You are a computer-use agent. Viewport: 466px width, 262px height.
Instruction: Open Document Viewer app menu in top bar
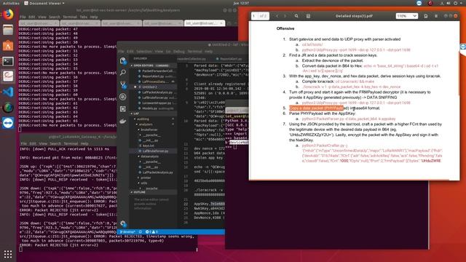coord(44,3)
